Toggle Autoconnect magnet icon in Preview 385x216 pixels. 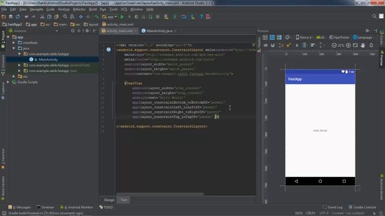273,46
